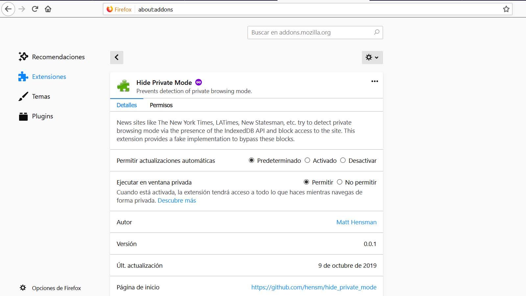Click the Temas brush icon

pyautogui.click(x=23, y=96)
